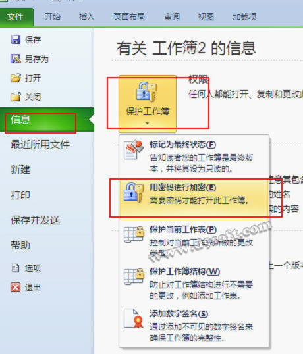This screenshot has height=354, width=303.
Task: Click the certificate ribbon icon for 添加数字签名
Action: tap(134, 318)
